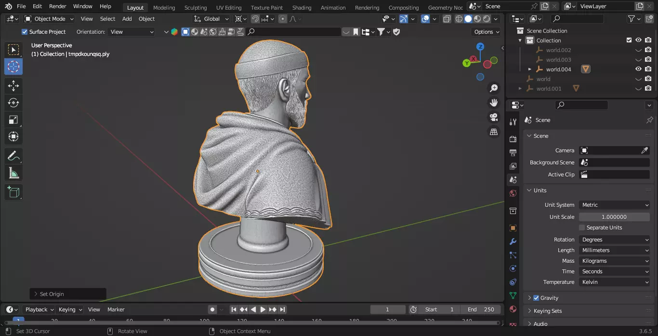Select the Measure tool
Screen dimensions: 658x336
(x=13, y=173)
